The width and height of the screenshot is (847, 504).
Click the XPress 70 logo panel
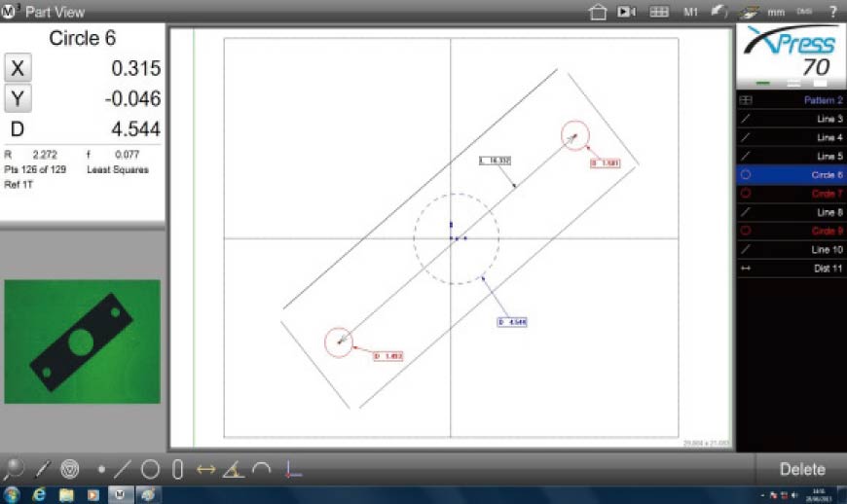[x=792, y=56]
